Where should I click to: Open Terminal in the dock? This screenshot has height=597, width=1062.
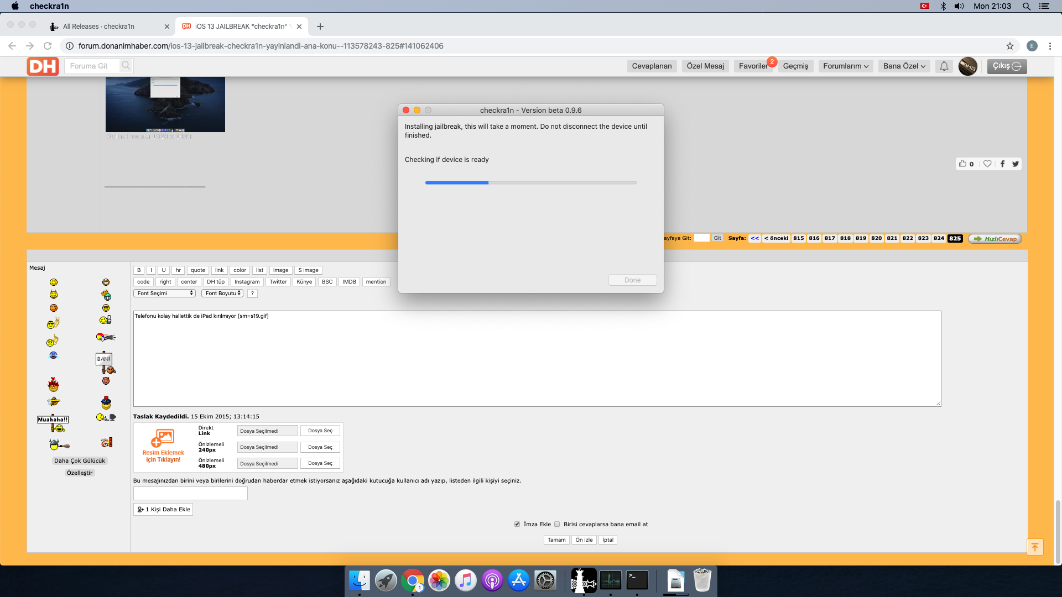pos(637,580)
